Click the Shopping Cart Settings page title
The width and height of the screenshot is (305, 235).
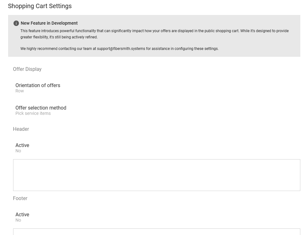coord(40,6)
